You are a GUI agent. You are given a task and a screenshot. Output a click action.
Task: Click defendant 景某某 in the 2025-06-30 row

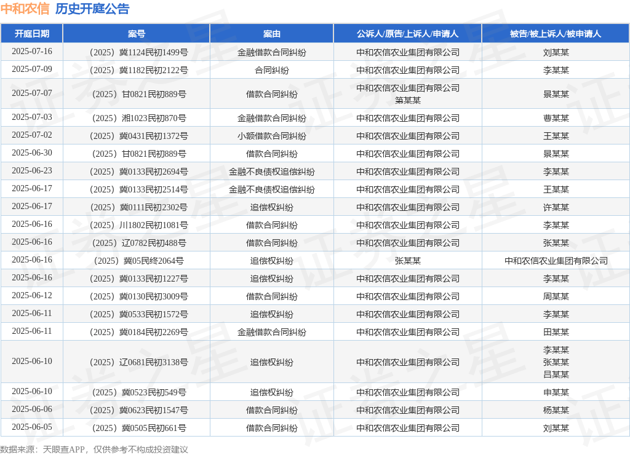tap(556, 154)
